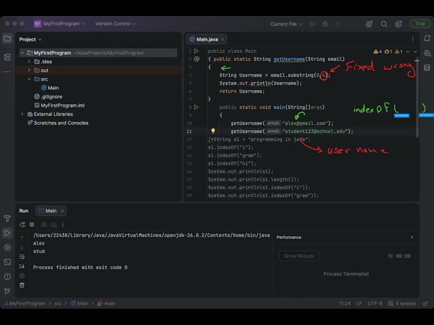Click the warnings count inspection widget
Image resolution: width=434 pixels, height=325 pixels.
point(388,51)
